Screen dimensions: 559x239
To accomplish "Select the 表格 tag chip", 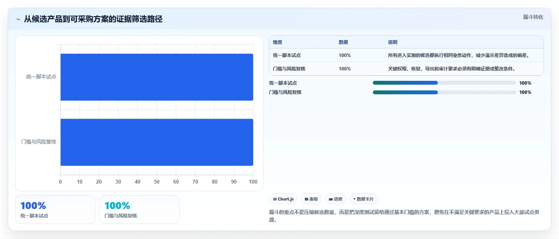I will coord(311,199).
